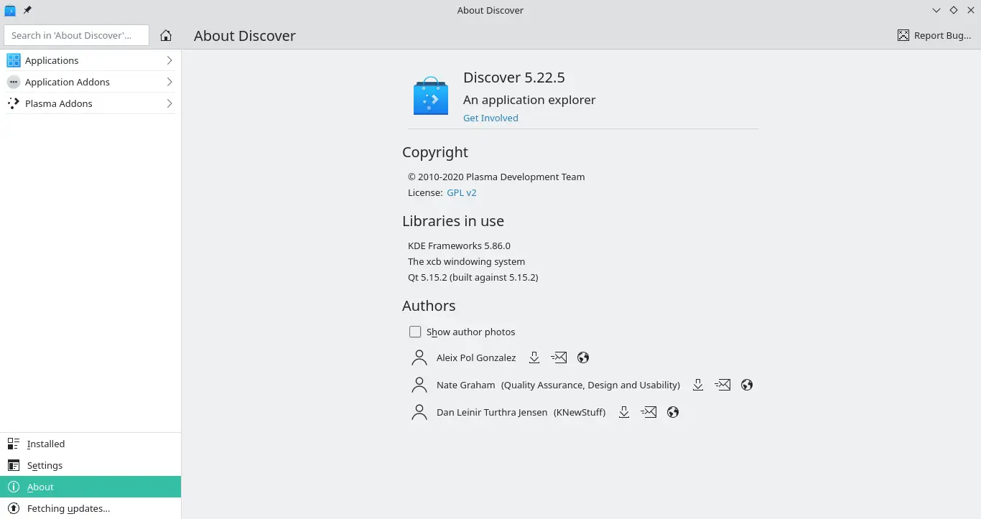Viewport: 981px width, 519px height.
Task: Click The xcb windowing system text
Action: coord(466,261)
